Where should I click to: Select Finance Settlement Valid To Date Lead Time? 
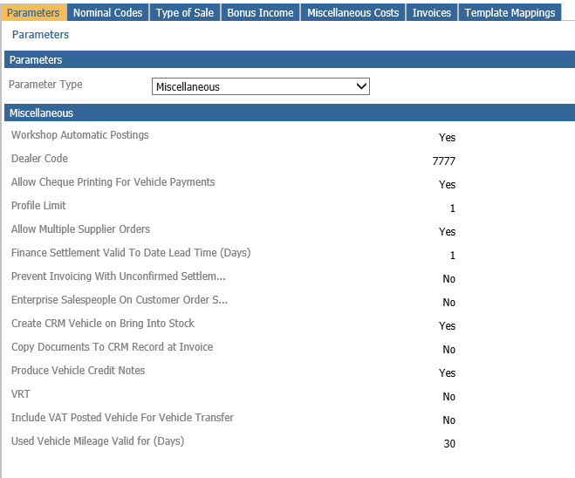click(131, 253)
